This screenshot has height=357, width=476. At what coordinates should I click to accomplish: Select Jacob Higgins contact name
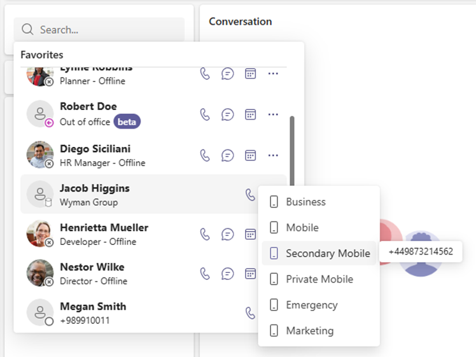pyautogui.click(x=95, y=188)
